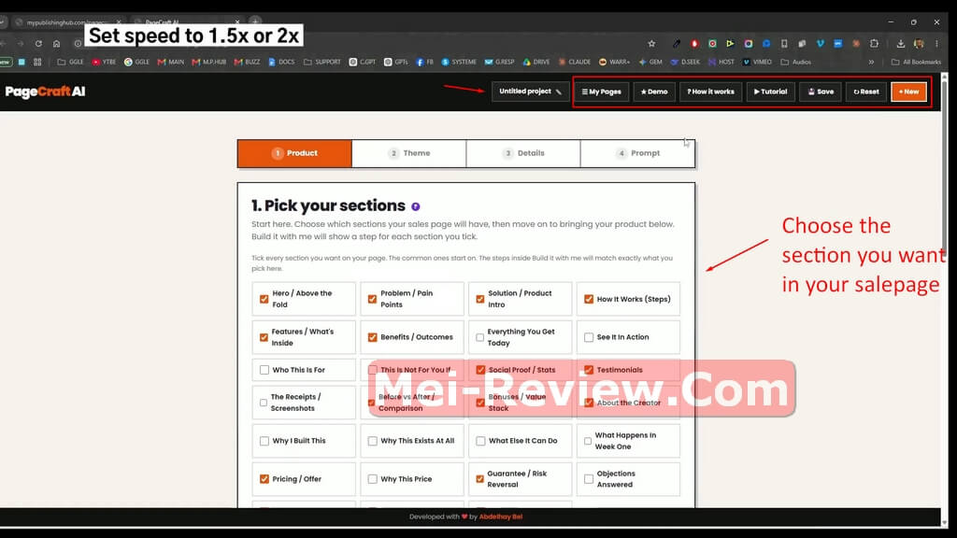Open the Chrome profile avatar

(x=919, y=44)
